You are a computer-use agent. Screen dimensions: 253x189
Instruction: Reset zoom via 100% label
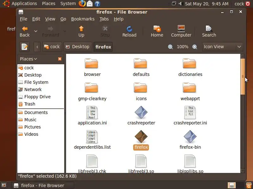click(182, 47)
